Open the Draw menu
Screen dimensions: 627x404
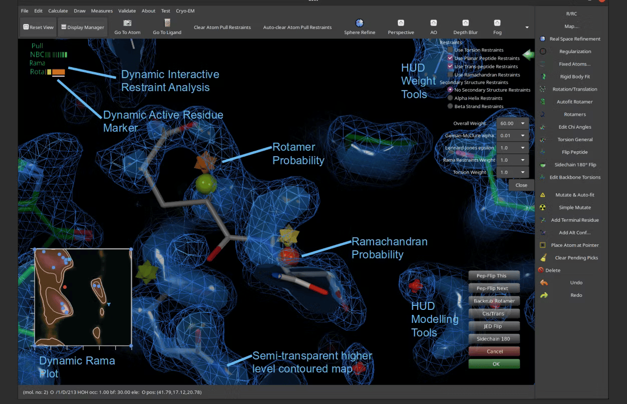coord(79,11)
